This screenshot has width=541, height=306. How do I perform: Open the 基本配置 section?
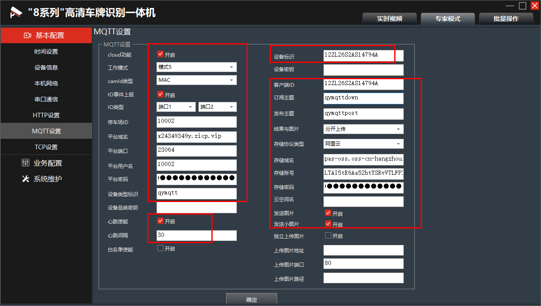(46, 35)
